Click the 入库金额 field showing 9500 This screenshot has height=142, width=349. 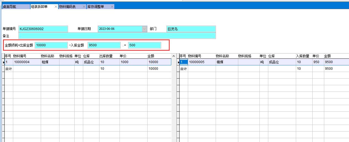104,45
